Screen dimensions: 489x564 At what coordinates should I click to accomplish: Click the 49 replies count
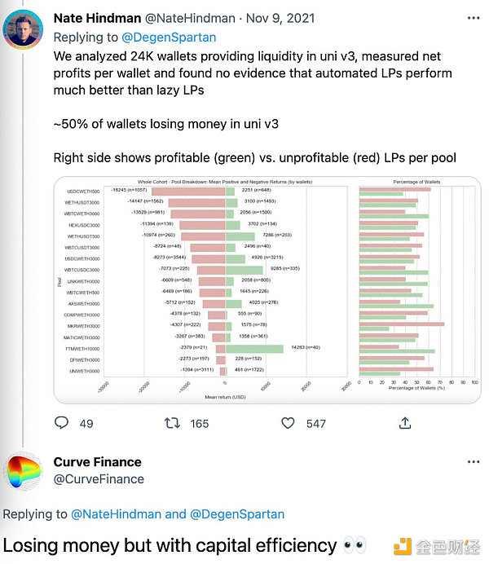(x=86, y=424)
